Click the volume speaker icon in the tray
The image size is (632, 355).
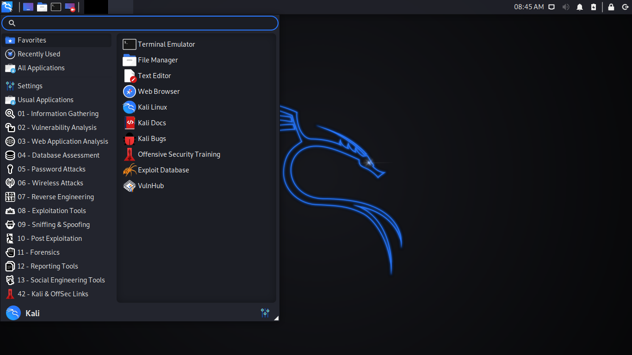565,7
